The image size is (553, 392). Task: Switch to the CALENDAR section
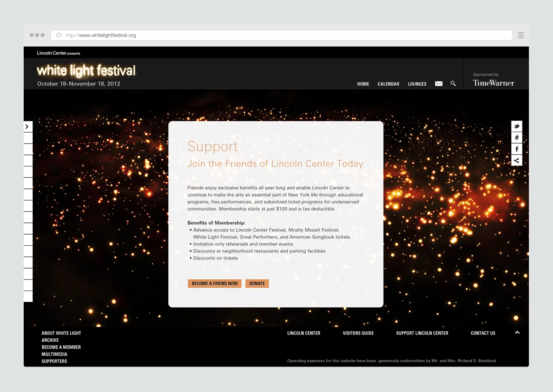388,84
